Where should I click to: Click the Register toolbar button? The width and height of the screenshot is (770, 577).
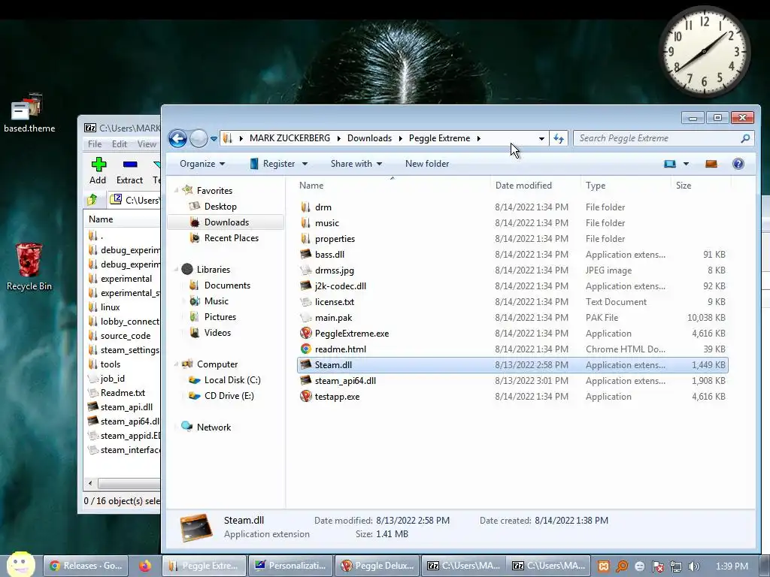click(x=272, y=164)
